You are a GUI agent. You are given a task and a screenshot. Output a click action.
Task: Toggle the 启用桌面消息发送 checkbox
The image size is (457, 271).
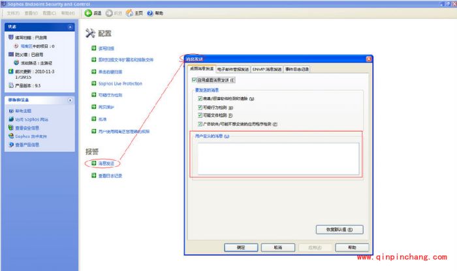194,79
